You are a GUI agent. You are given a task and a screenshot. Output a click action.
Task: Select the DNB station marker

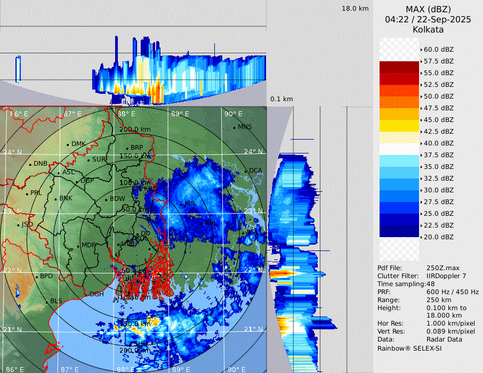pos(30,164)
